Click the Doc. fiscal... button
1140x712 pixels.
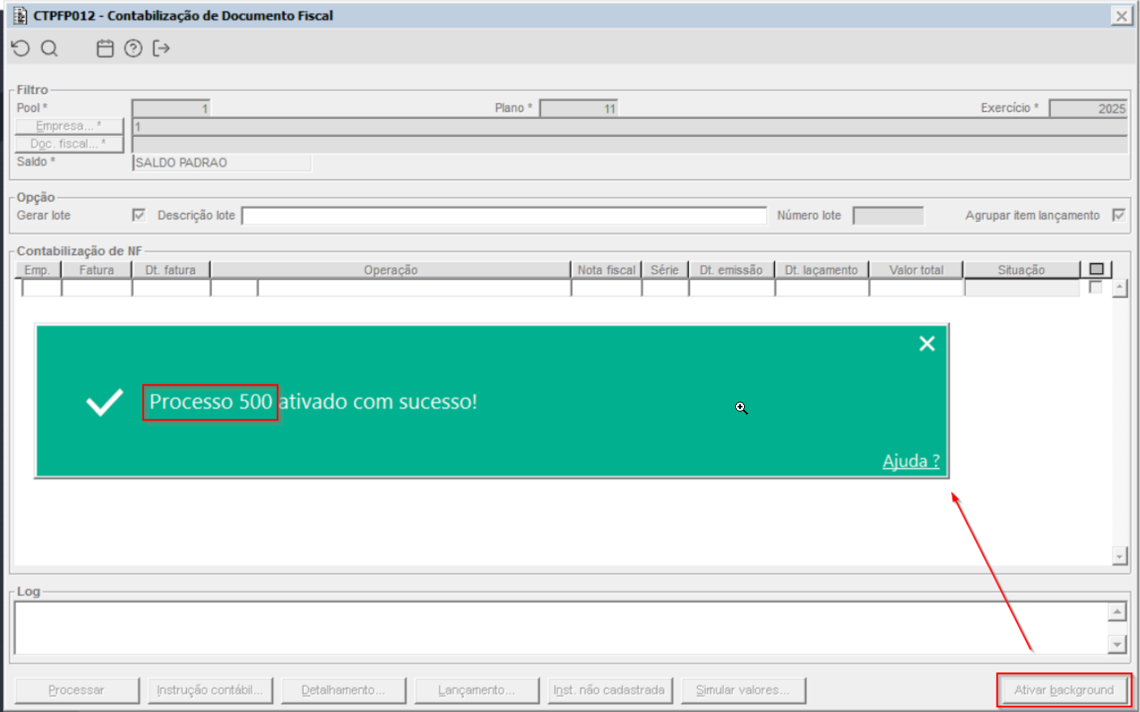pyautogui.click(x=69, y=143)
